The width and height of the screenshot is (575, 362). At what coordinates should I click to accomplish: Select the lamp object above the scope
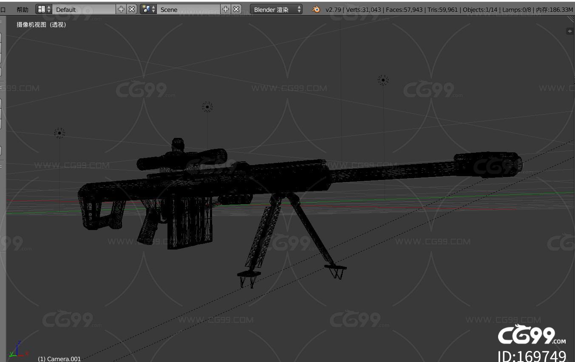click(x=207, y=107)
